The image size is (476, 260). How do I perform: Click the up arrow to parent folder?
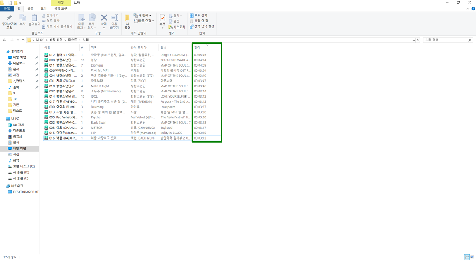(x=23, y=40)
